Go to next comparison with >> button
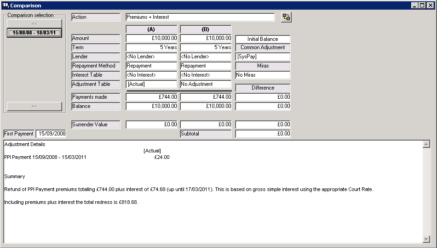The image size is (437, 248). (34, 107)
